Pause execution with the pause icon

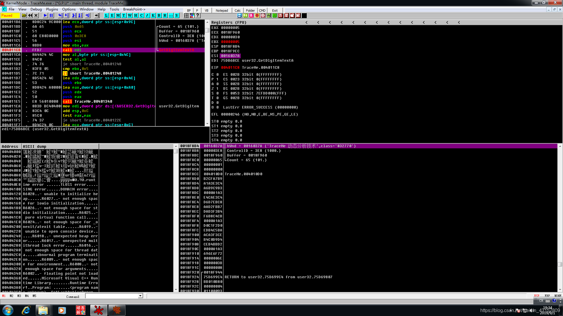tap(51, 16)
